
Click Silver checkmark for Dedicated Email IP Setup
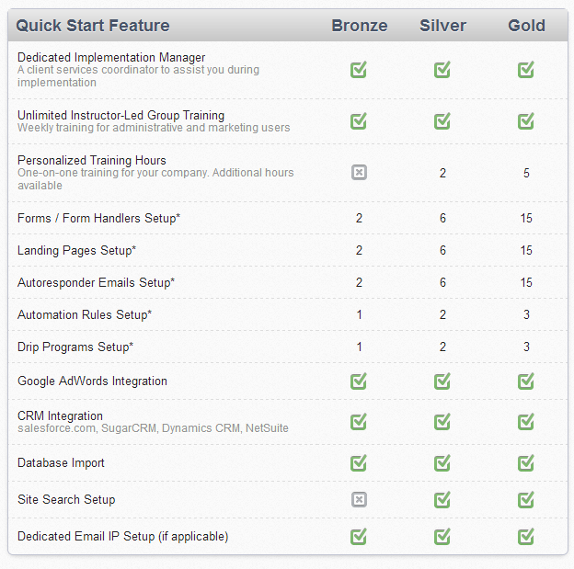click(x=442, y=537)
